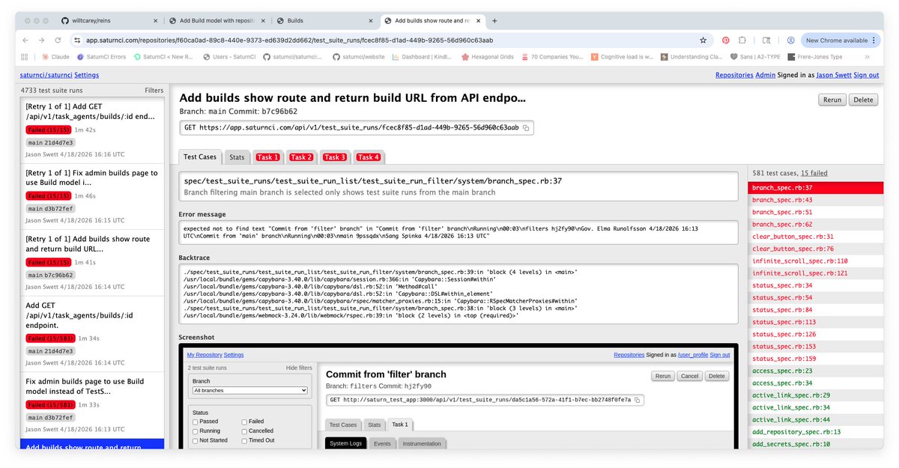Screen dimensions: 899x468
Task: Select passed test case add_repository_spec.rb:13
Action: click(x=815, y=431)
